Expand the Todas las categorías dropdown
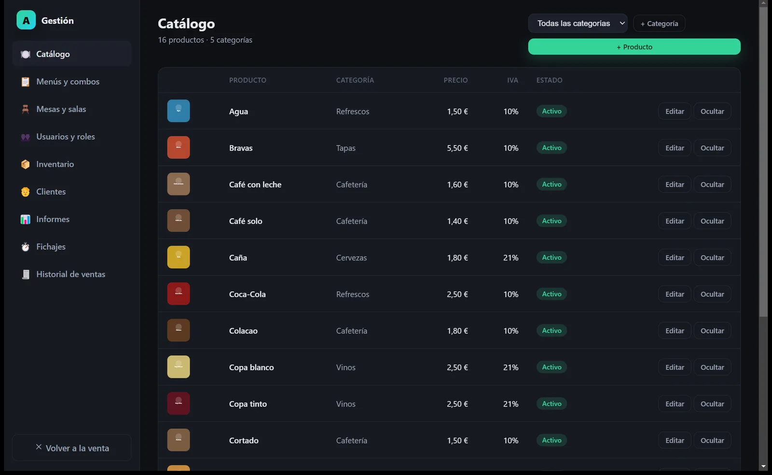Viewport: 772px width, 475px height. 578,23
